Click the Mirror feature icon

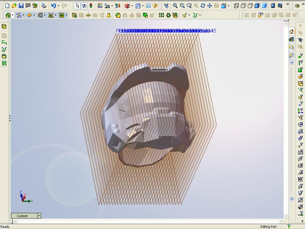click(175, 15)
